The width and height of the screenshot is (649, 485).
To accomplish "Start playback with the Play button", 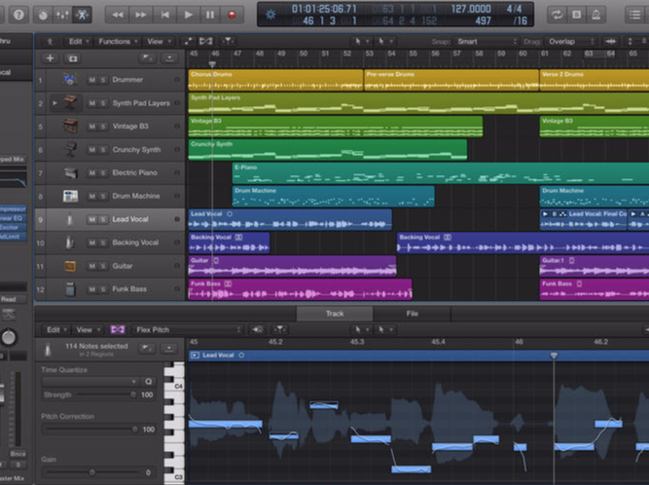I will click(x=188, y=15).
